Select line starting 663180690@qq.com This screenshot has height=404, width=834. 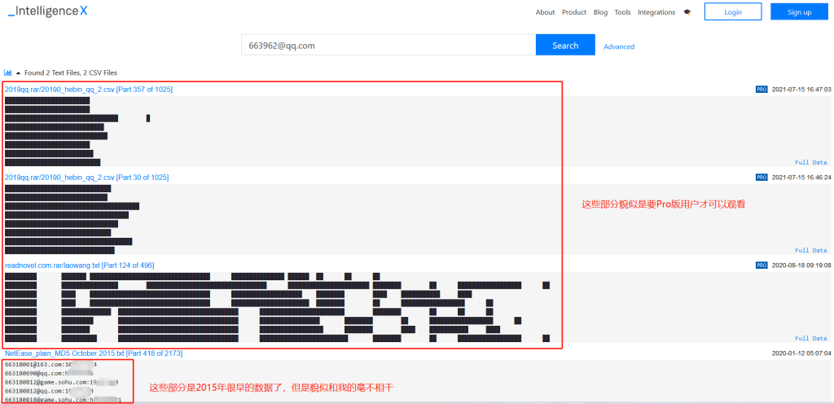pyautogui.click(x=49, y=373)
